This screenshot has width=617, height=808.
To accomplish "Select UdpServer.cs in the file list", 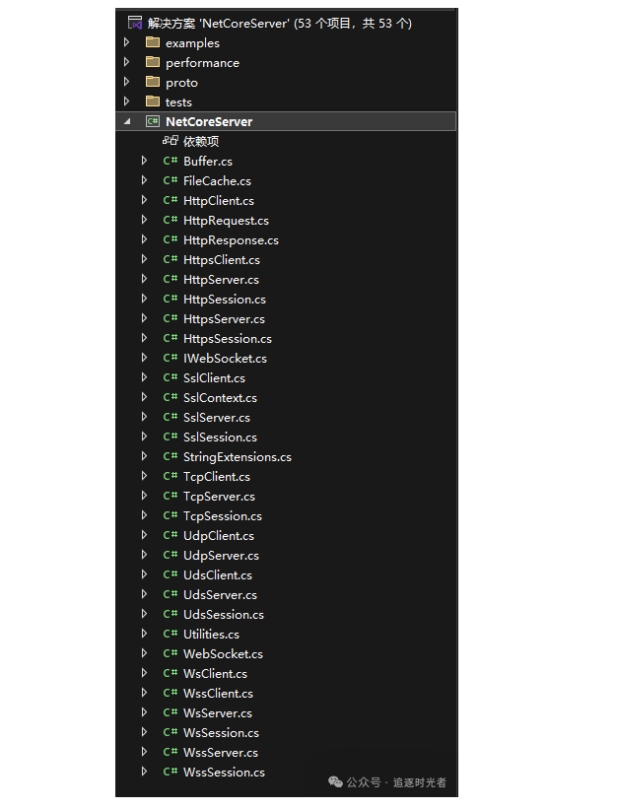I will coord(221,555).
